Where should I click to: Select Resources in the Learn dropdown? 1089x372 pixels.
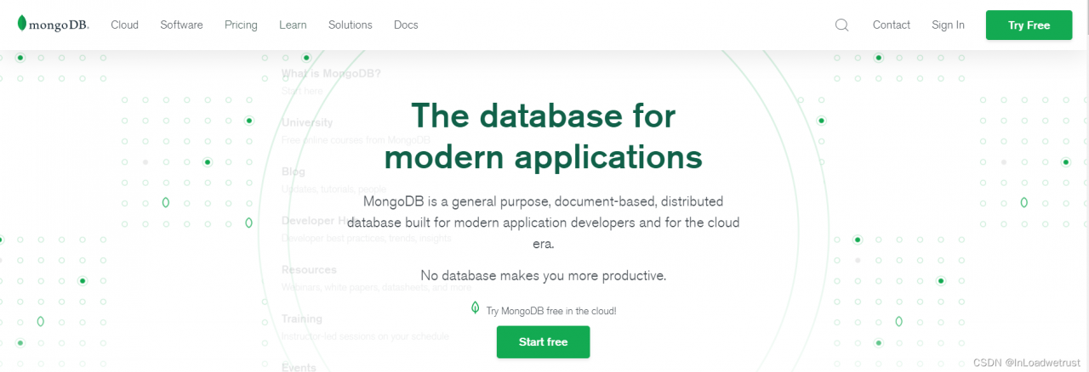(309, 269)
